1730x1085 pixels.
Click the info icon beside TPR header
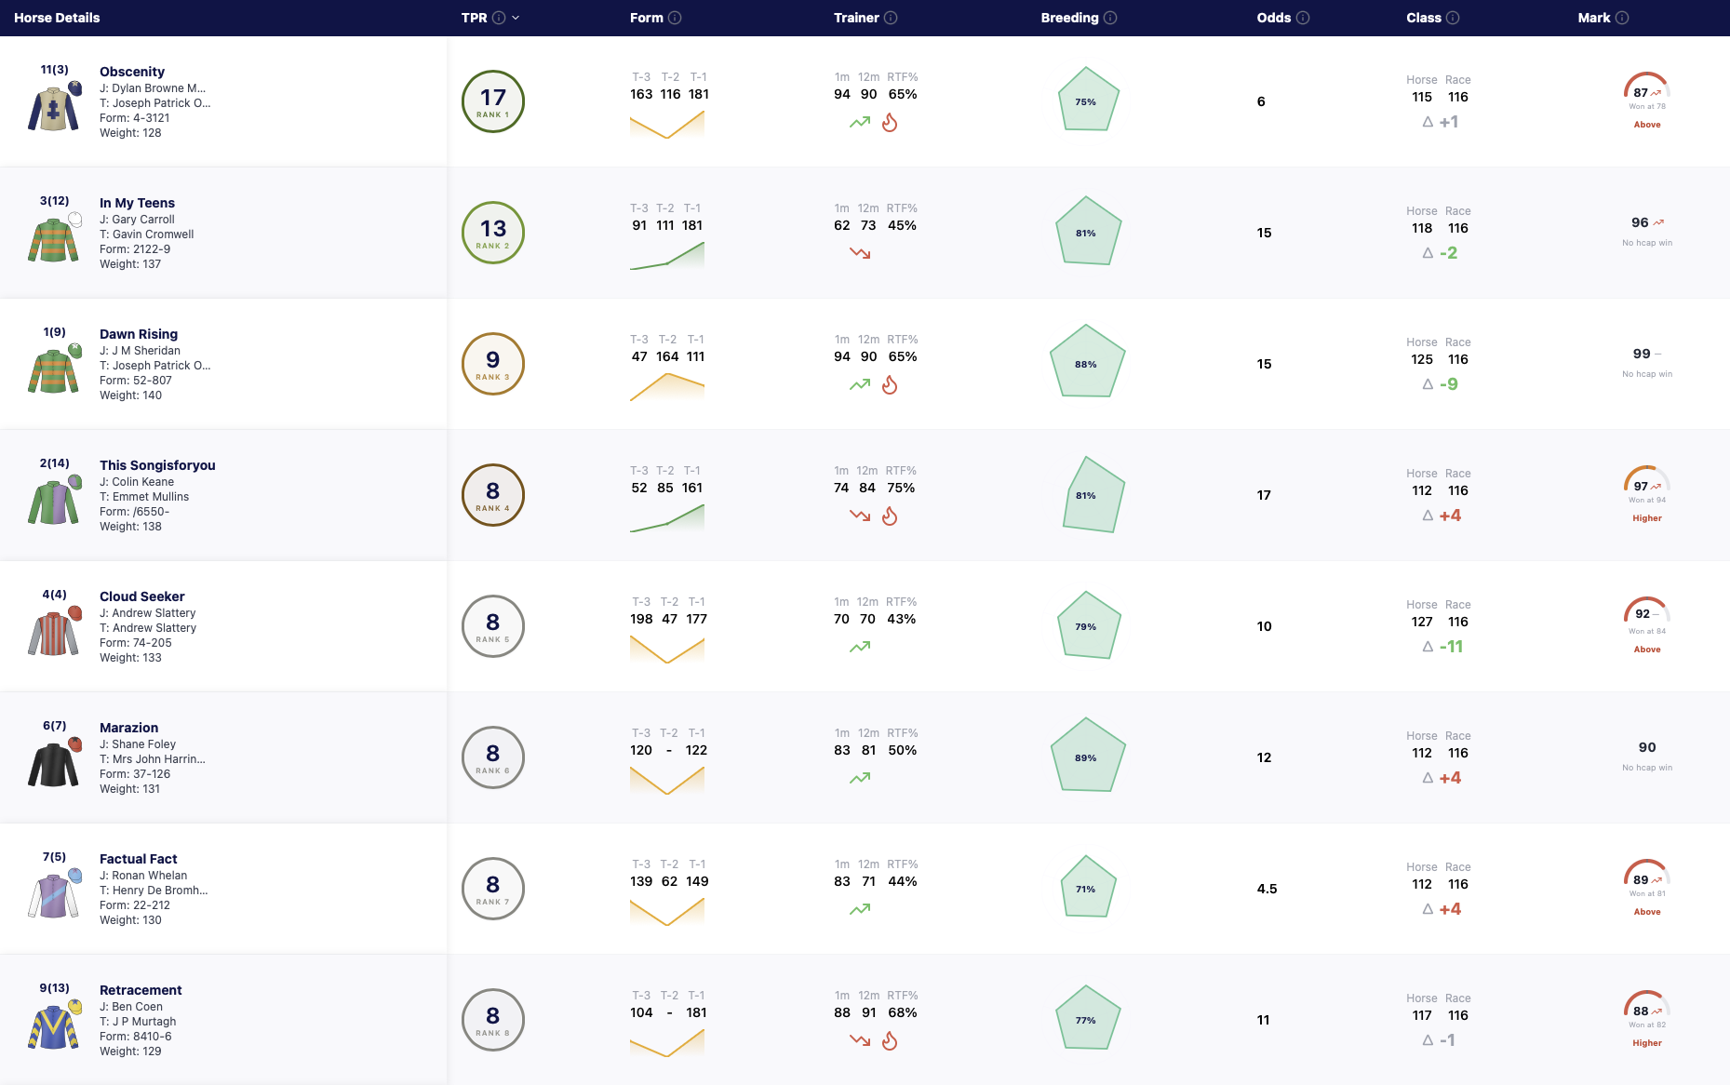[499, 18]
